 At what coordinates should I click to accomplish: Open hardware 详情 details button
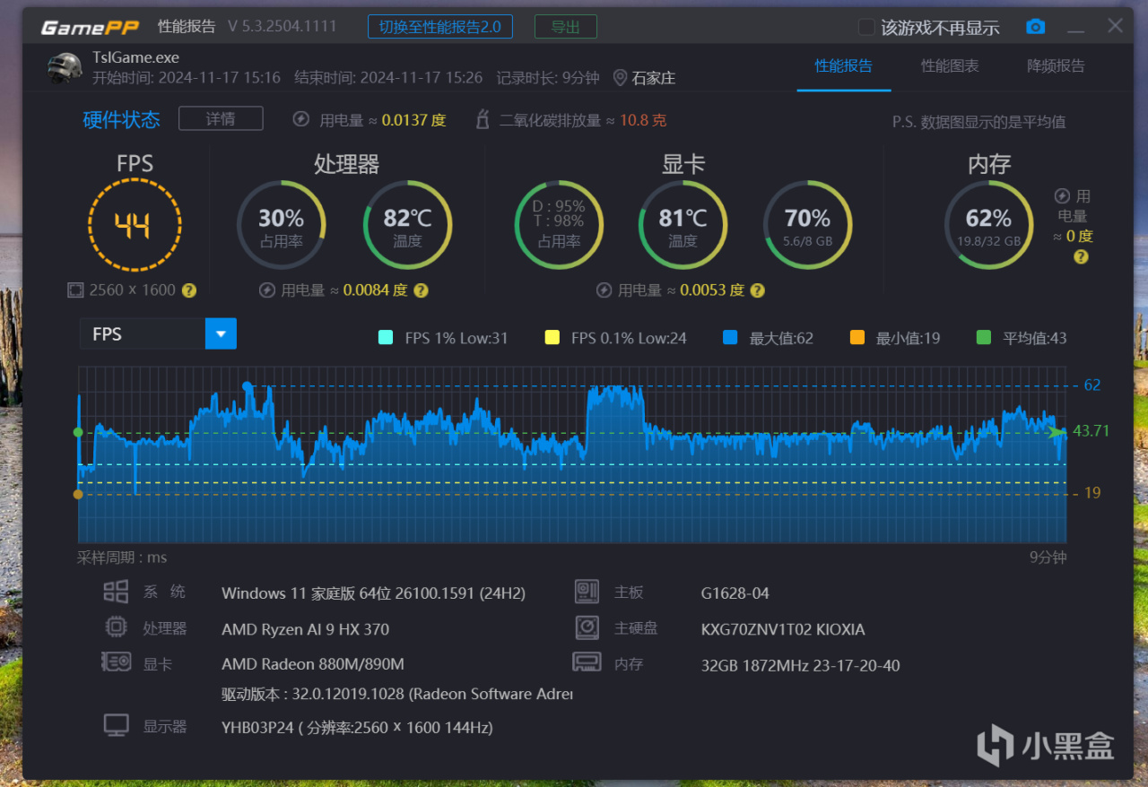(x=221, y=118)
